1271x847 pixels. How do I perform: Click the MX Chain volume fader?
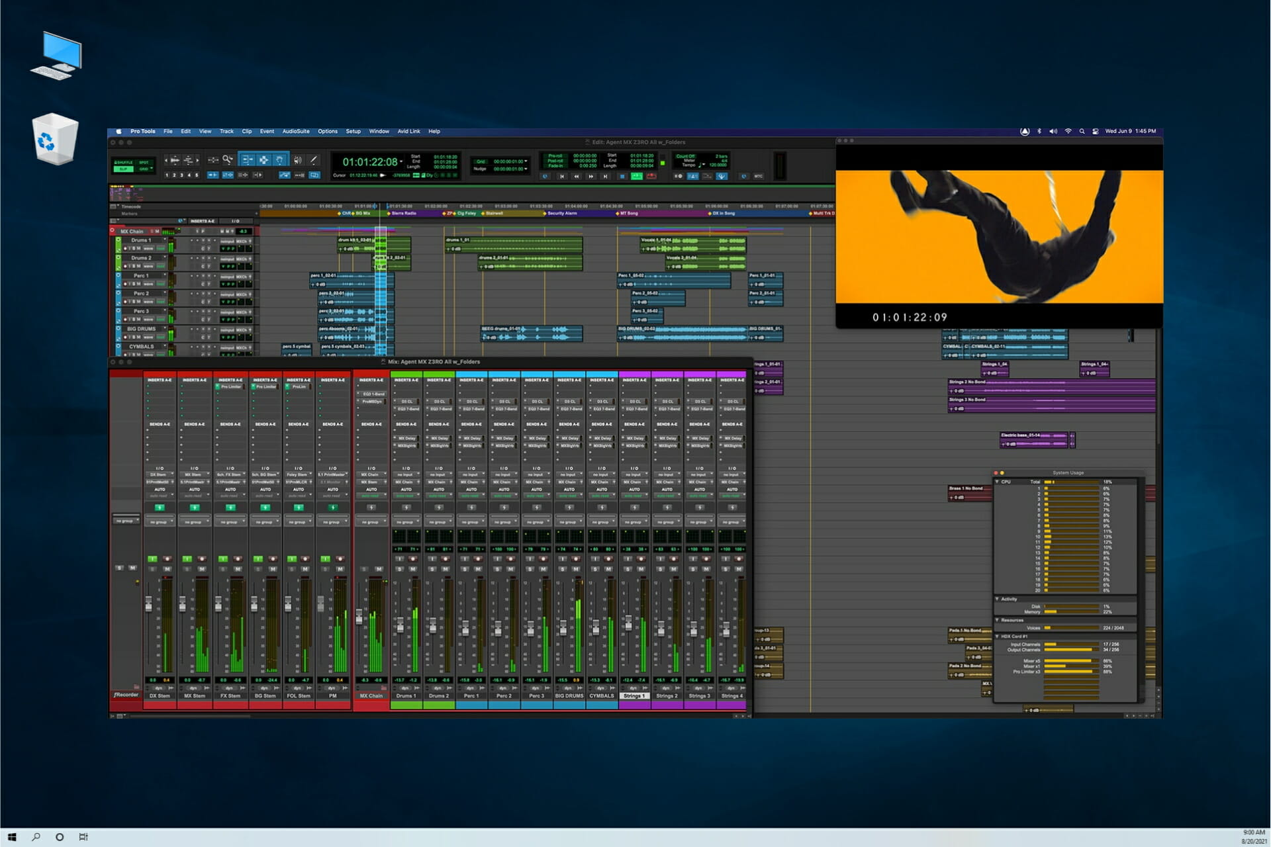coord(359,616)
